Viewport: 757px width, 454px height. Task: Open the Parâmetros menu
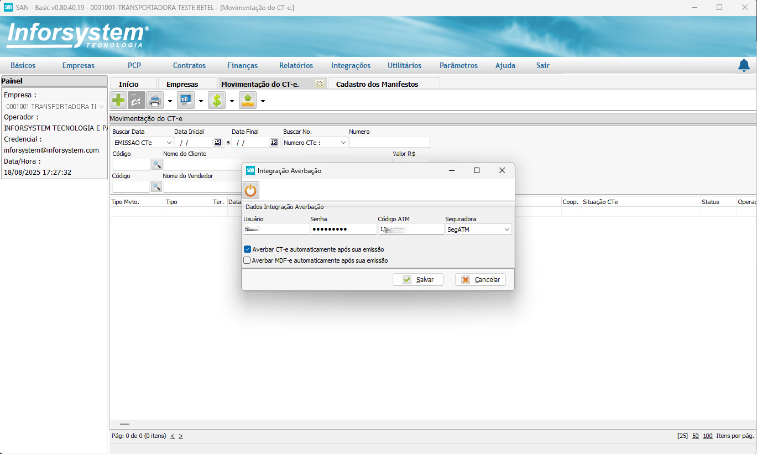click(x=458, y=65)
